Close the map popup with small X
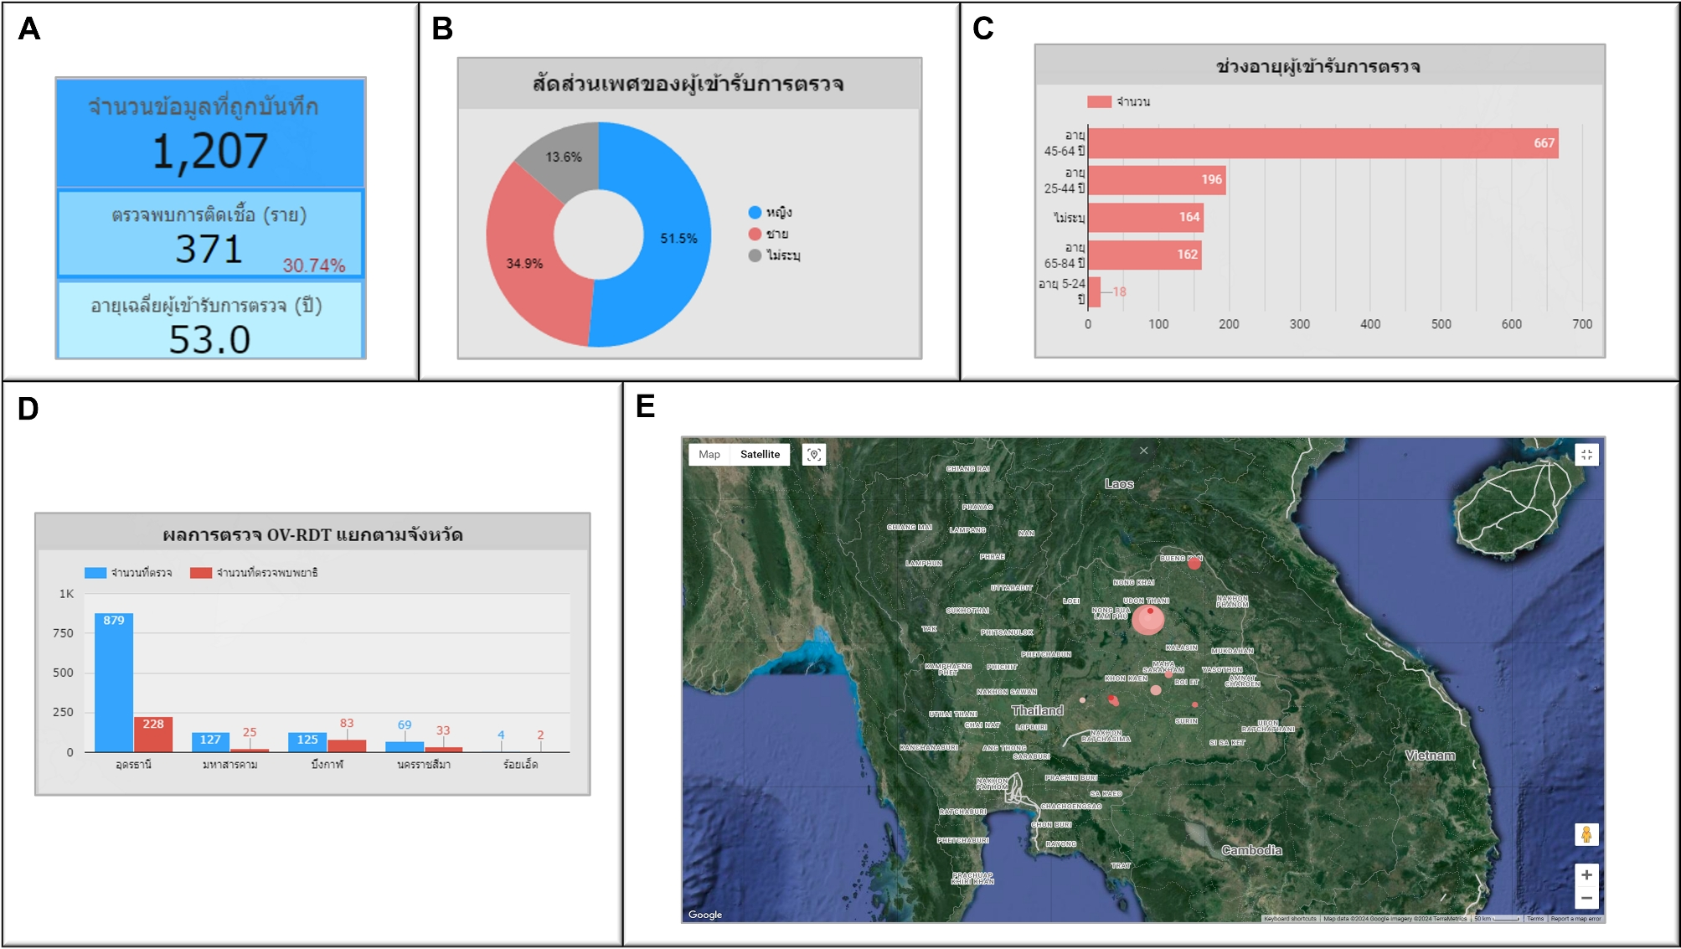Image resolution: width=1681 pixels, height=949 pixels. [1143, 451]
